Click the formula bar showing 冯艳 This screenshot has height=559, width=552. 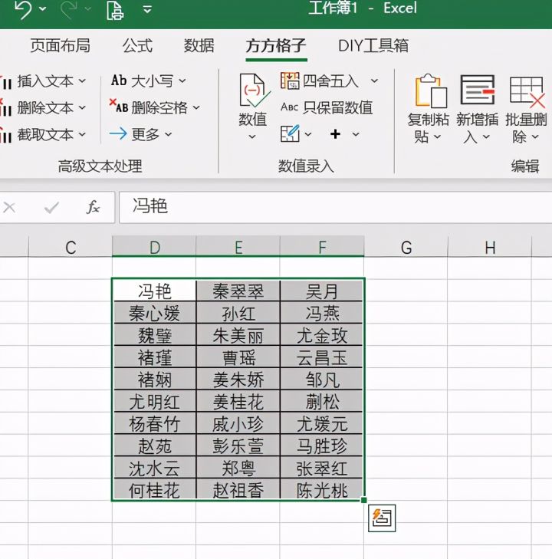tap(335, 207)
